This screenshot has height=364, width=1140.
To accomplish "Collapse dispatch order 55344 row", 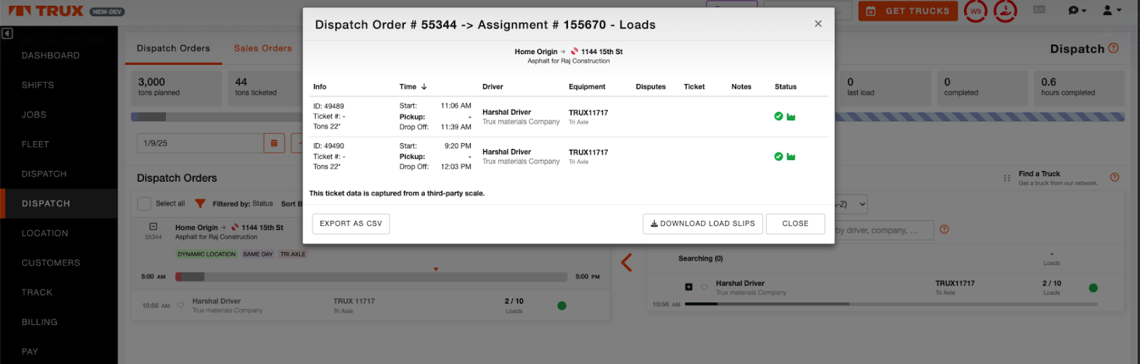I will point(153,227).
